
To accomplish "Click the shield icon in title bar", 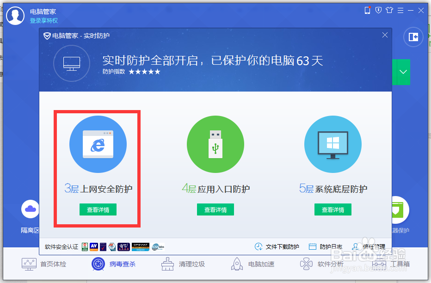I will (x=378, y=11).
